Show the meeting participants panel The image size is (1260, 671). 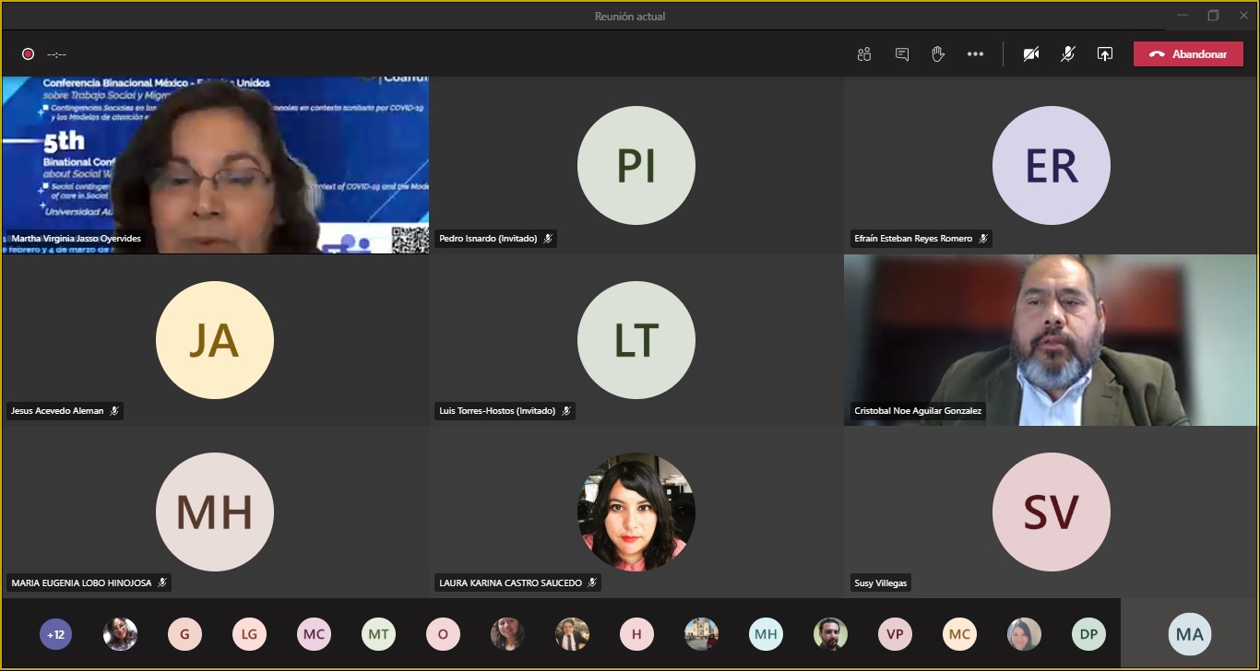864,54
